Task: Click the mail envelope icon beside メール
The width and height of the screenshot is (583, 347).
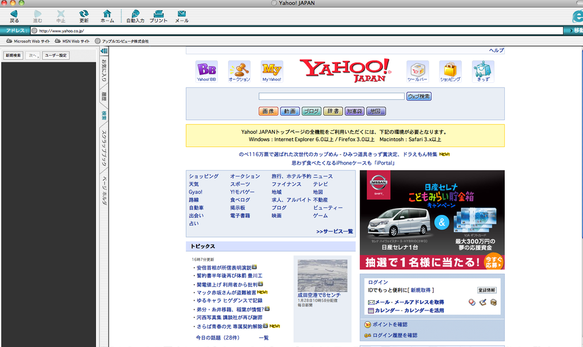Action: coord(371,302)
